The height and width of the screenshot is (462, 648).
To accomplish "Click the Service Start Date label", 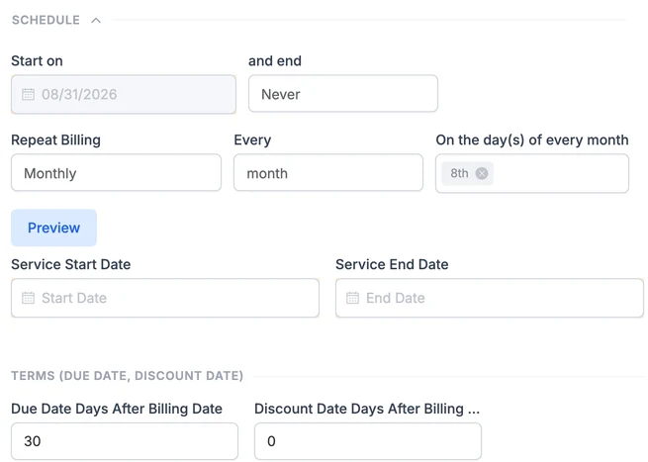I will pos(70,264).
